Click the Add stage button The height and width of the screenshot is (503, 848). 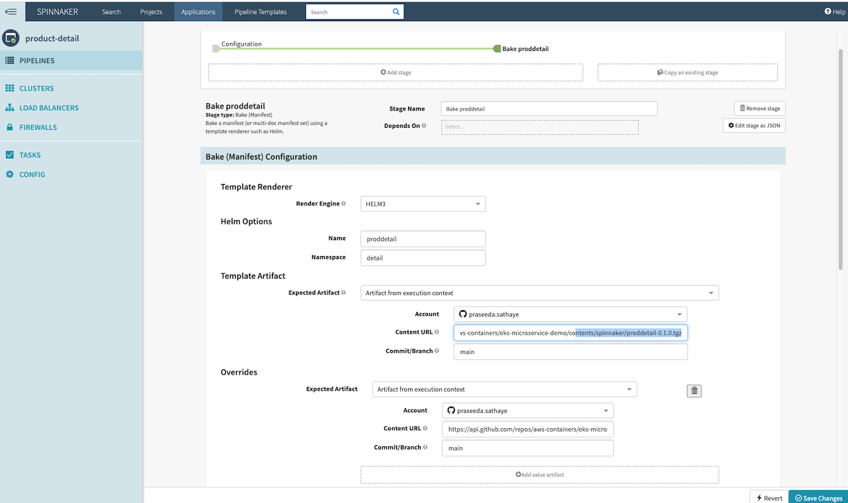tap(396, 72)
